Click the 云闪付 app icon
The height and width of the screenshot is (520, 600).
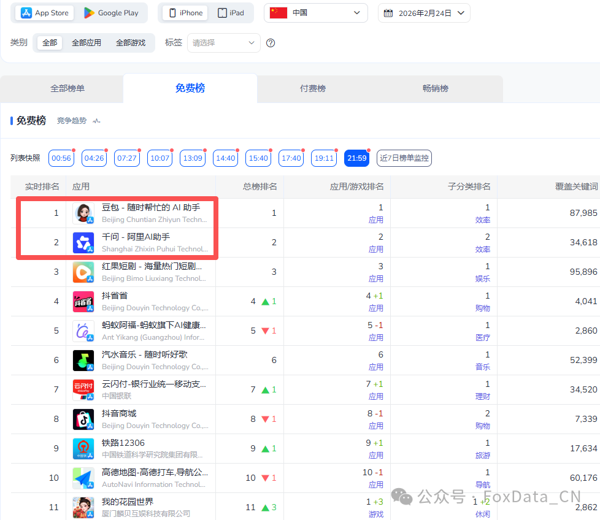(x=83, y=389)
